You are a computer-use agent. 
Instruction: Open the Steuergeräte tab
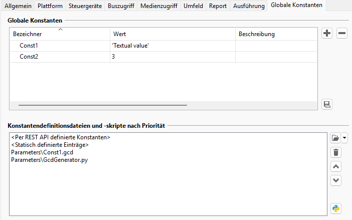coord(85,6)
